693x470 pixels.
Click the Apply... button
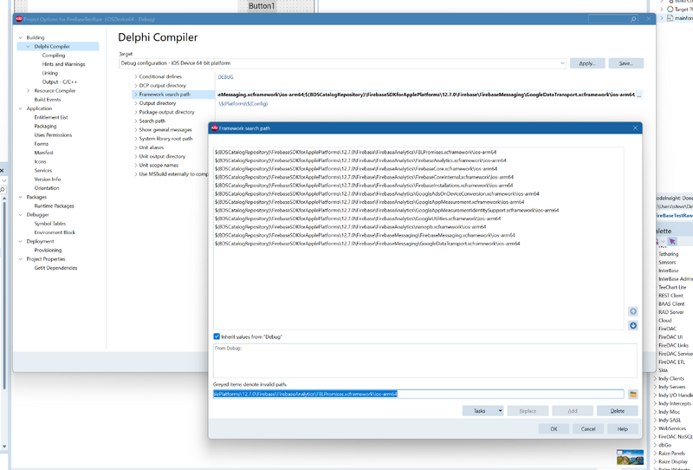(587, 63)
